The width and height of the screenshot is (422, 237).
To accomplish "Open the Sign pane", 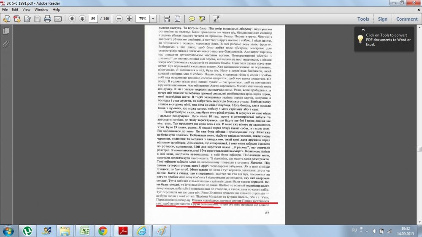I will pyautogui.click(x=382, y=19).
